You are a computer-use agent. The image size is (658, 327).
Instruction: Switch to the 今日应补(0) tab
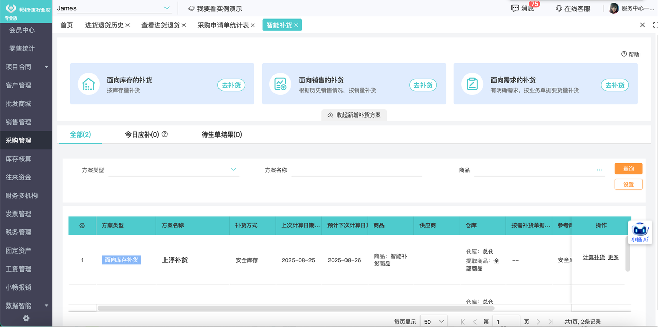click(142, 134)
